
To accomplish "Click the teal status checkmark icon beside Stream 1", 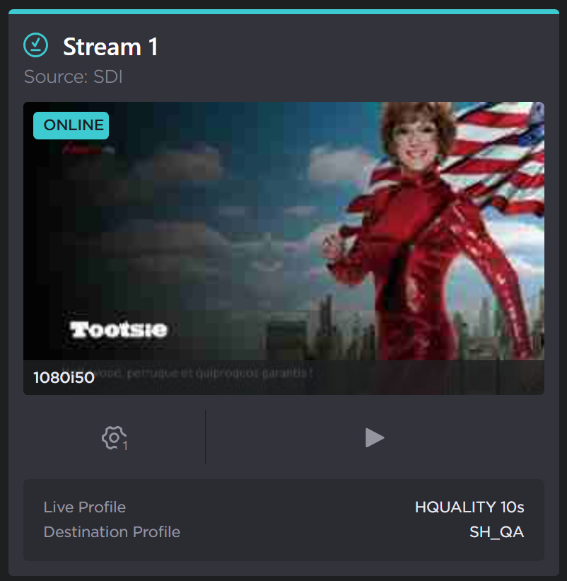I will pos(35,45).
